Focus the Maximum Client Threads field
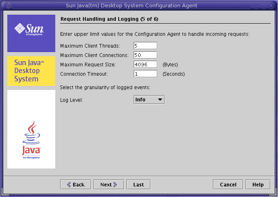 point(146,46)
